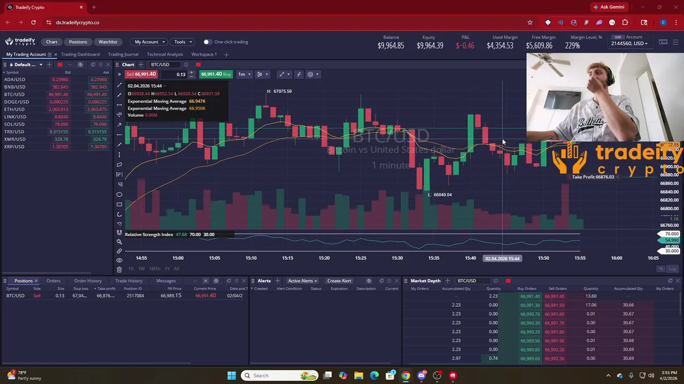Expand Default watchlist dropdown
Screen dimensions: 684x384
point(41,65)
